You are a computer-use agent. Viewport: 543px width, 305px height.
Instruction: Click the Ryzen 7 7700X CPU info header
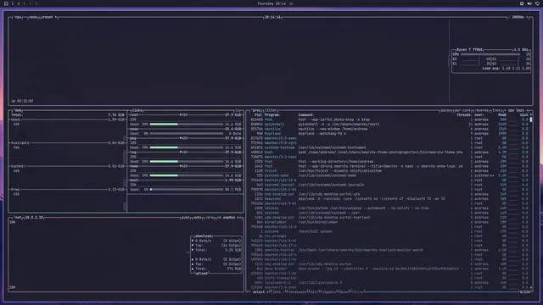pos(470,50)
